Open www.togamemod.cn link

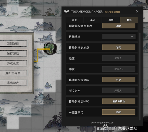coord(102,123)
